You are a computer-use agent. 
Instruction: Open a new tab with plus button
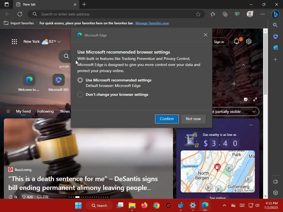click(x=84, y=4)
